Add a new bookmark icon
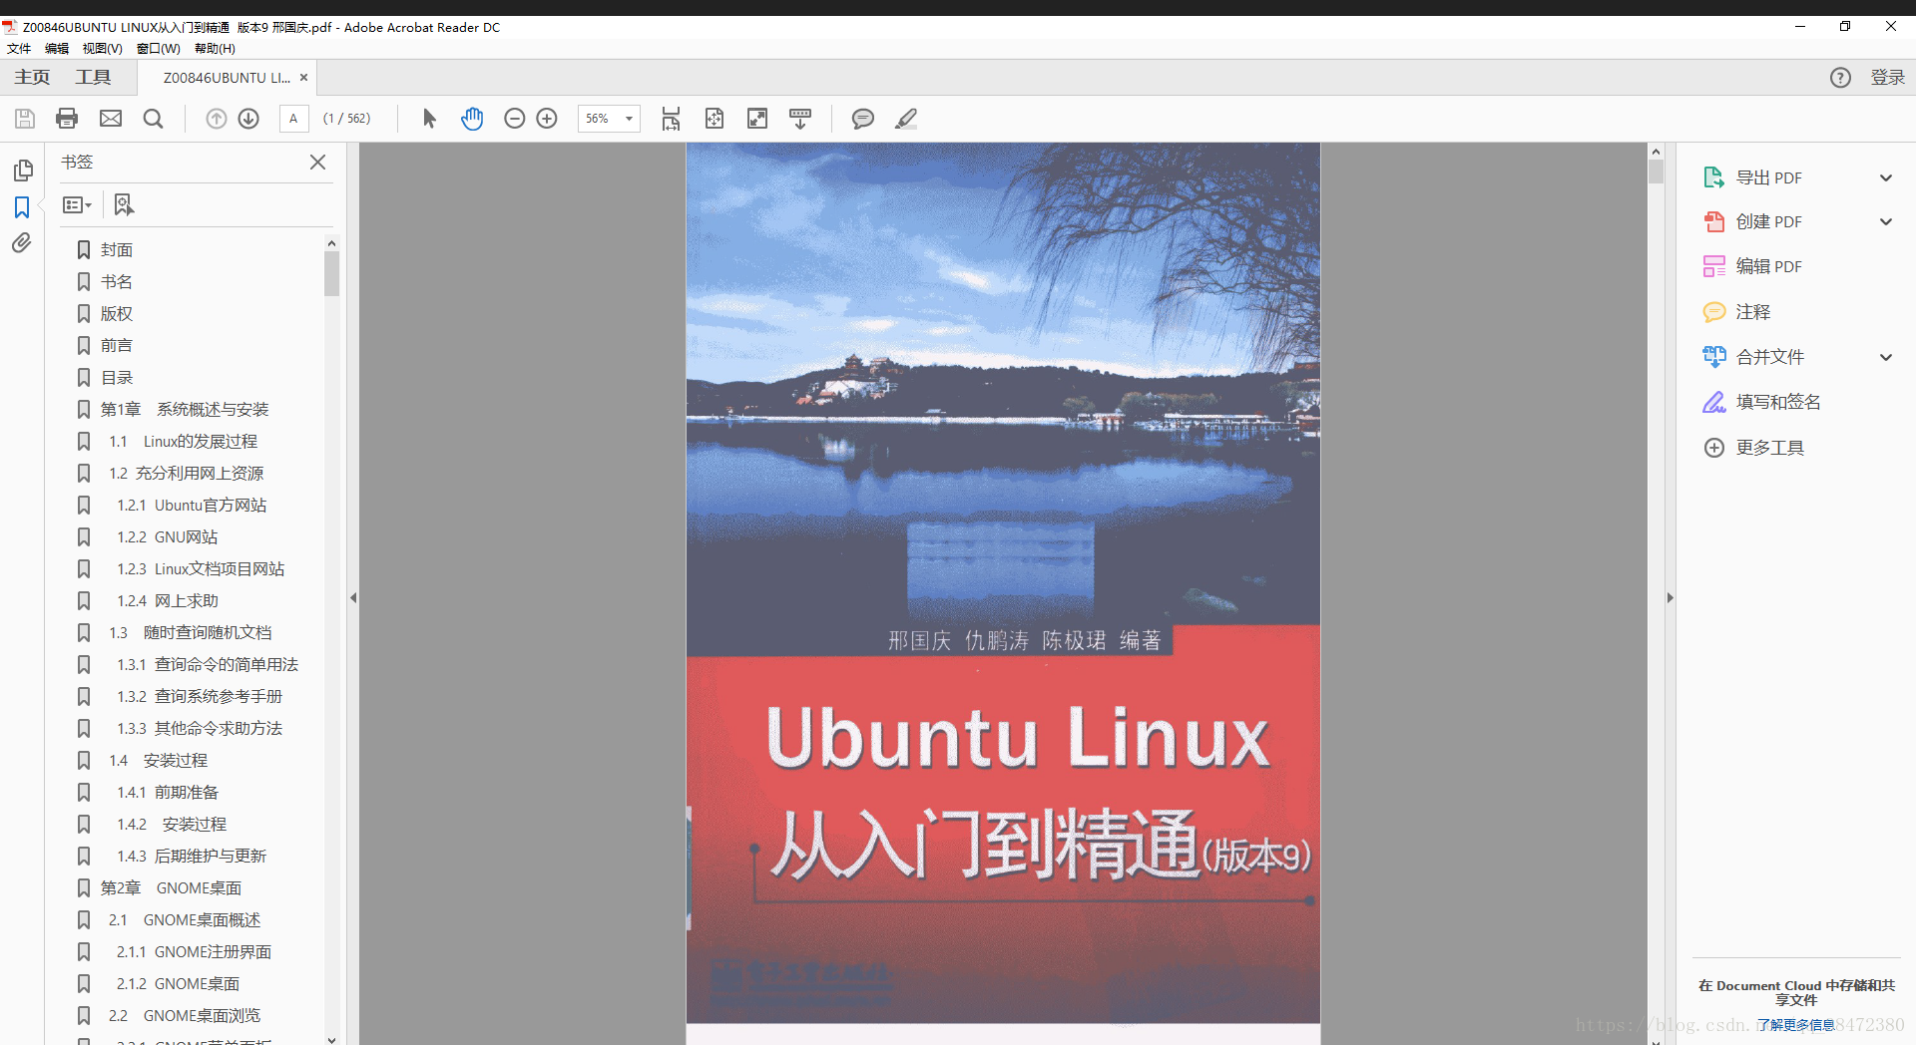1916x1045 pixels. 123,204
